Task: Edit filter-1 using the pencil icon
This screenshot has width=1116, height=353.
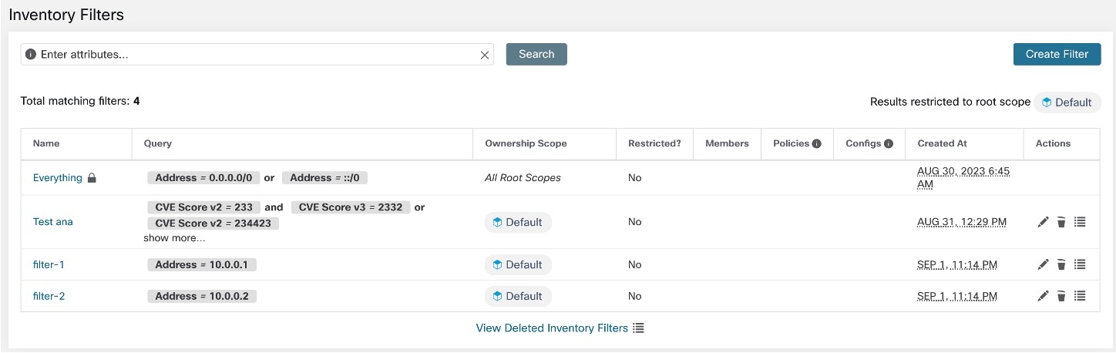Action: (x=1043, y=264)
